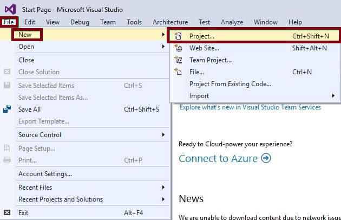The image size is (341, 220).
Task: Click the Connect to Azure link
Action: 219,158
